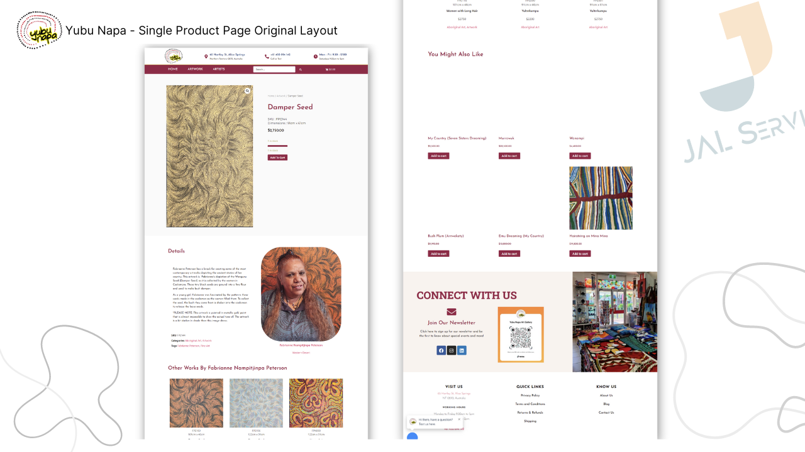
Task: Click the site search input field
Action: tap(274, 70)
